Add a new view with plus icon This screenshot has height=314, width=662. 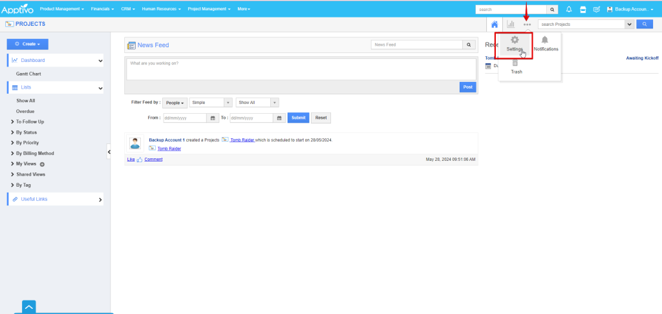pyautogui.click(x=42, y=164)
